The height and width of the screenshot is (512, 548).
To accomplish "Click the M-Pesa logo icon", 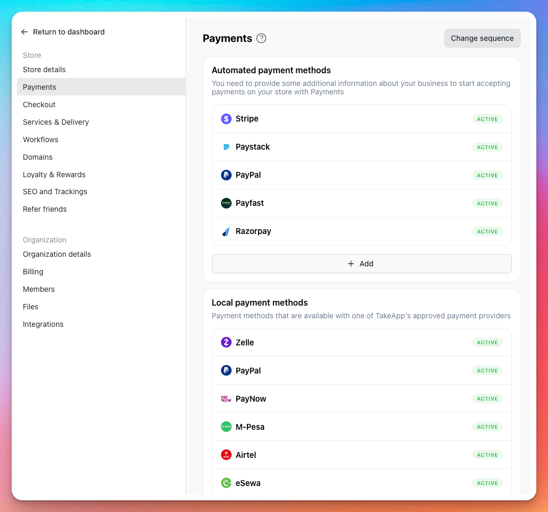I will [226, 427].
